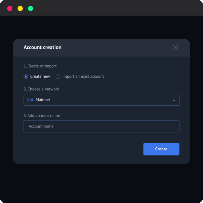This screenshot has width=203, height=203.
Task: Close the Account creation dialog with X
Action: (x=176, y=47)
